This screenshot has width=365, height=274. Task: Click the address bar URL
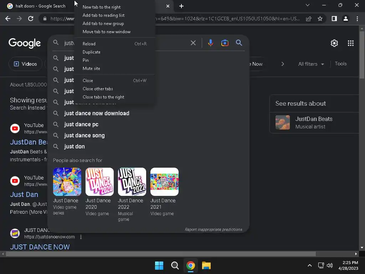point(175,19)
